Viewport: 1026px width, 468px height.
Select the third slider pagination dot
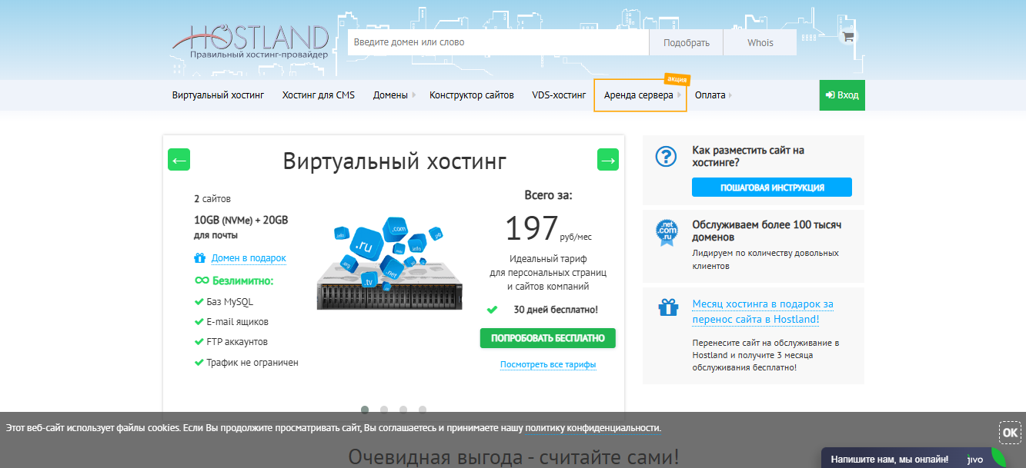pyautogui.click(x=403, y=410)
